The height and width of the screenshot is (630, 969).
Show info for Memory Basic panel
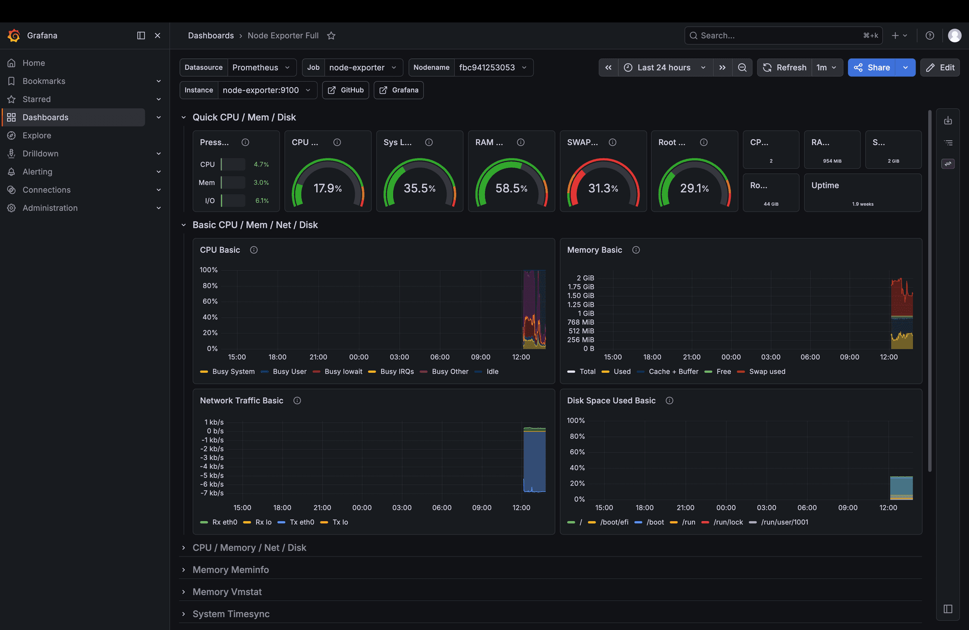(x=636, y=250)
